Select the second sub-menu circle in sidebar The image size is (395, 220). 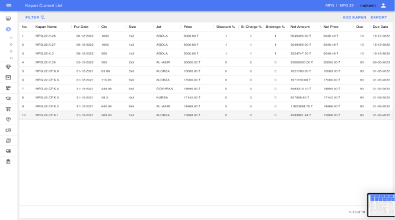click(11, 44)
